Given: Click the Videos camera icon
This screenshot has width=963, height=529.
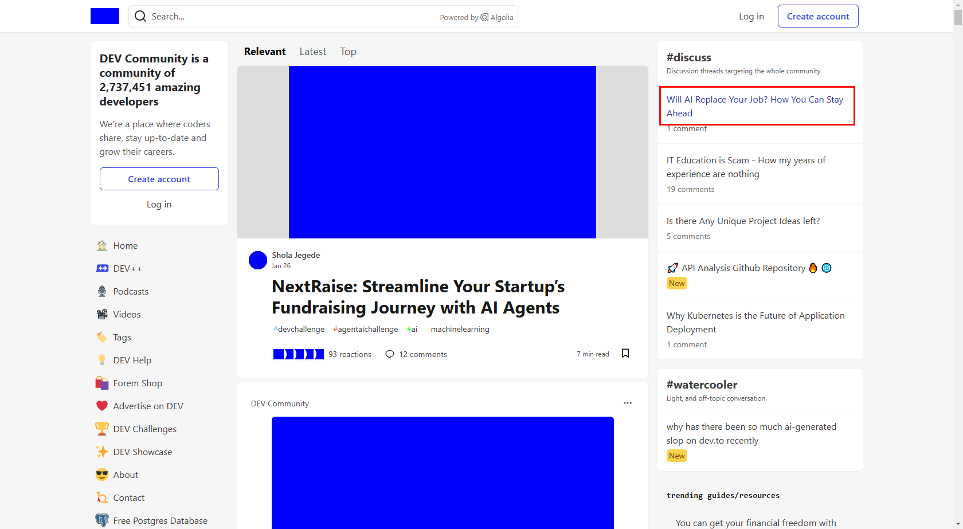Looking at the screenshot, I should (x=102, y=314).
